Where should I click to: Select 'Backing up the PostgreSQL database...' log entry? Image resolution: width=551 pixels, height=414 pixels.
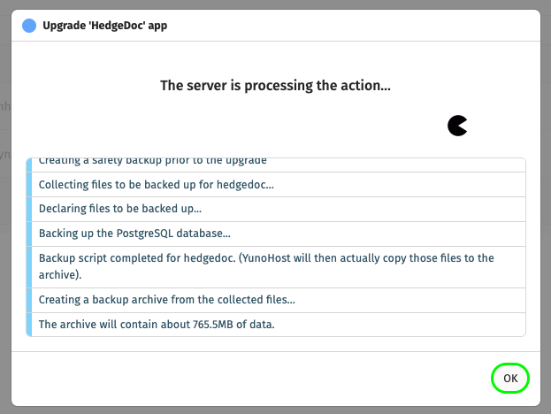tap(276, 234)
